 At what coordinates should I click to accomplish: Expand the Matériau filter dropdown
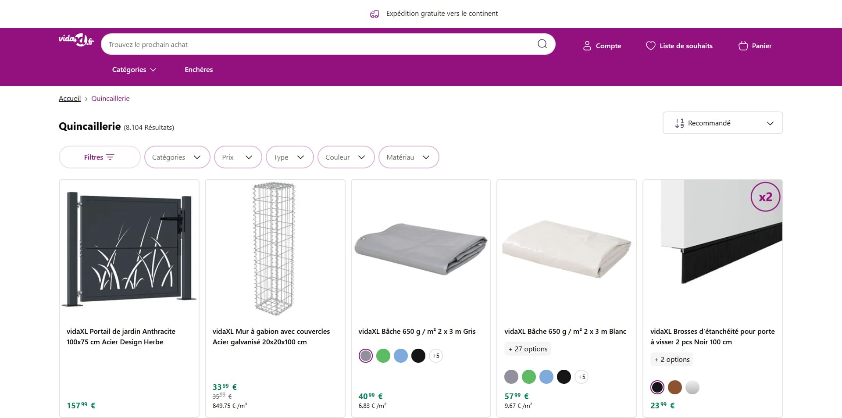click(x=409, y=157)
